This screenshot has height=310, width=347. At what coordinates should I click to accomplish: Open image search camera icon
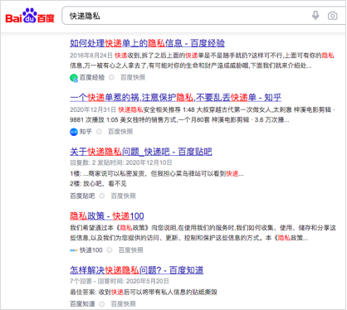click(332, 16)
